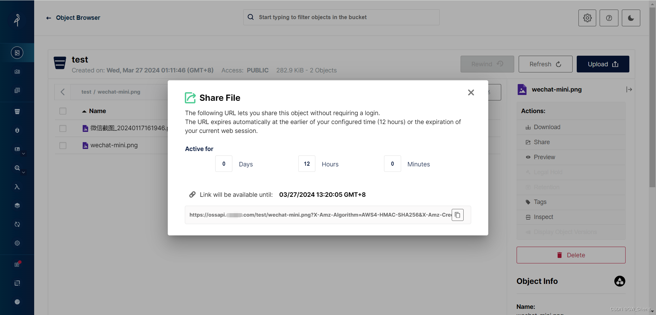This screenshot has width=656, height=315.
Task: Click the Minutes input field
Action: pyautogui.click(x=393, y=164)
